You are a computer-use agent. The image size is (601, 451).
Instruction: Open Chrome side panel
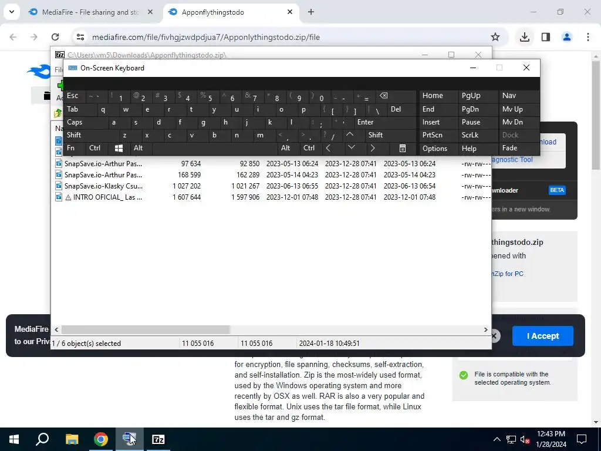tap(546, 37)
